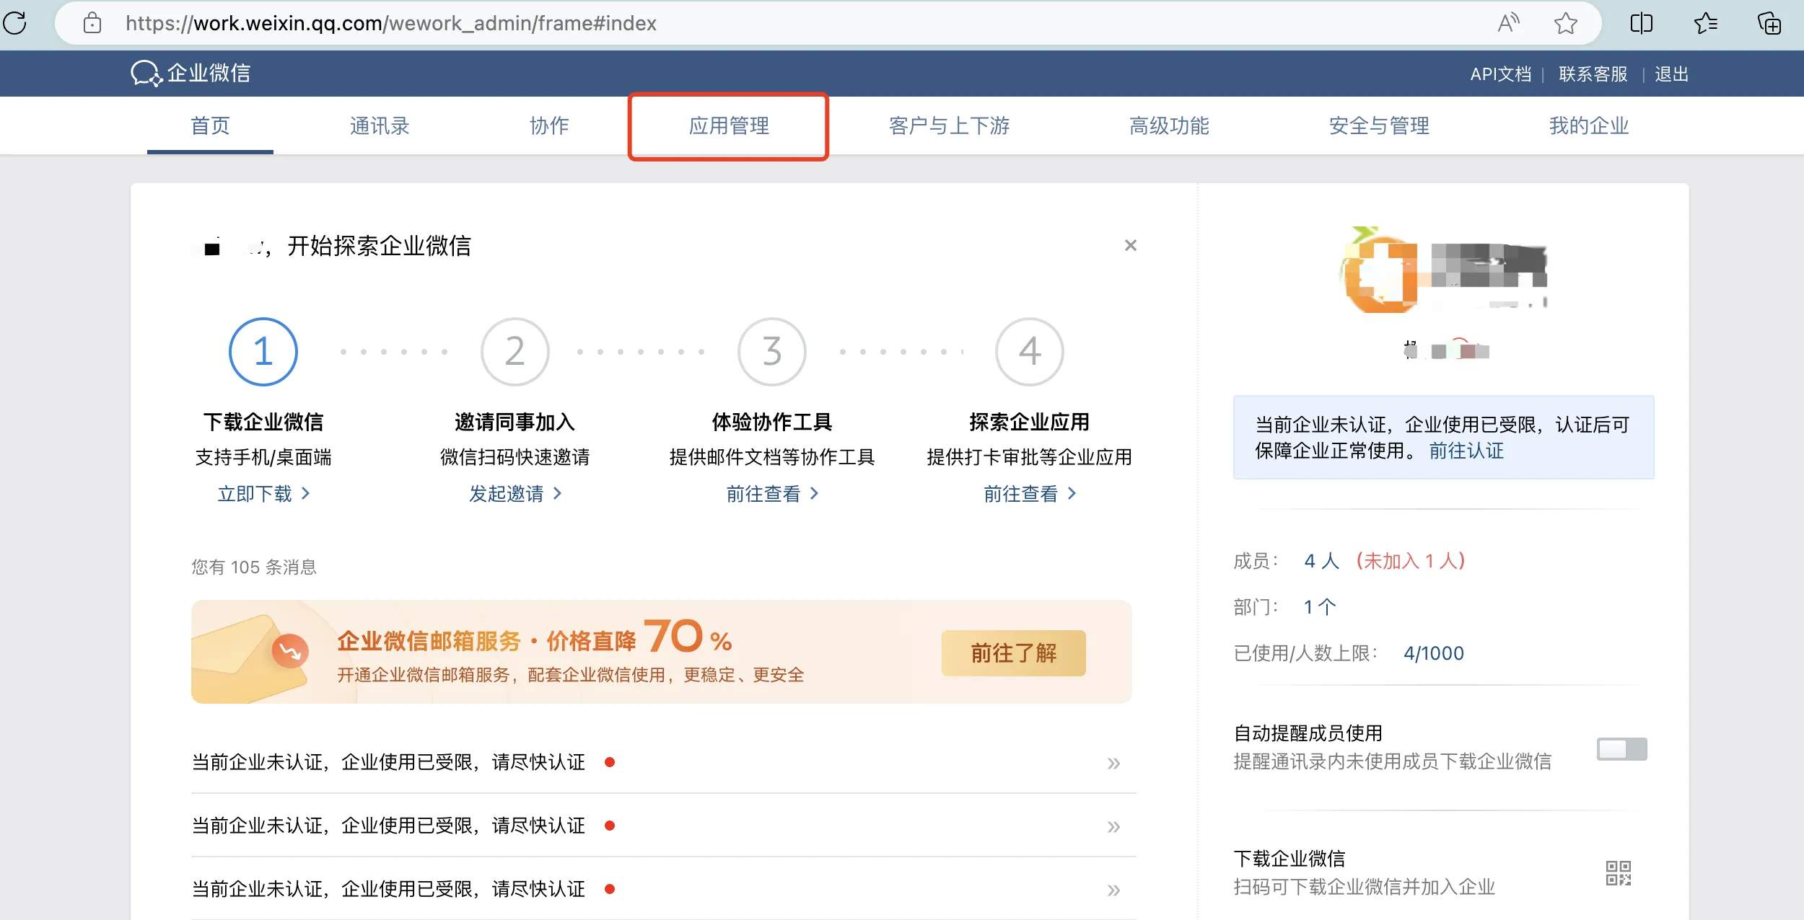Toggle 自动提醒成员使用 switch
Screen dimensions: 1804x920
[x=1621, y=749]
